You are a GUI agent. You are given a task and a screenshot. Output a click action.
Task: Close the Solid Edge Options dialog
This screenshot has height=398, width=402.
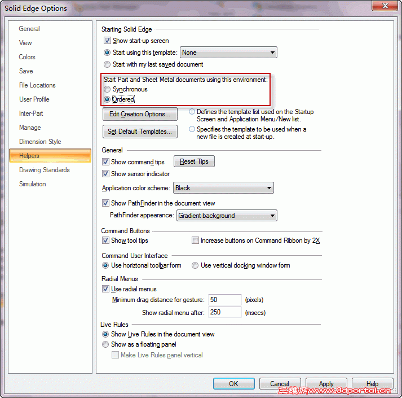[385, 6]
